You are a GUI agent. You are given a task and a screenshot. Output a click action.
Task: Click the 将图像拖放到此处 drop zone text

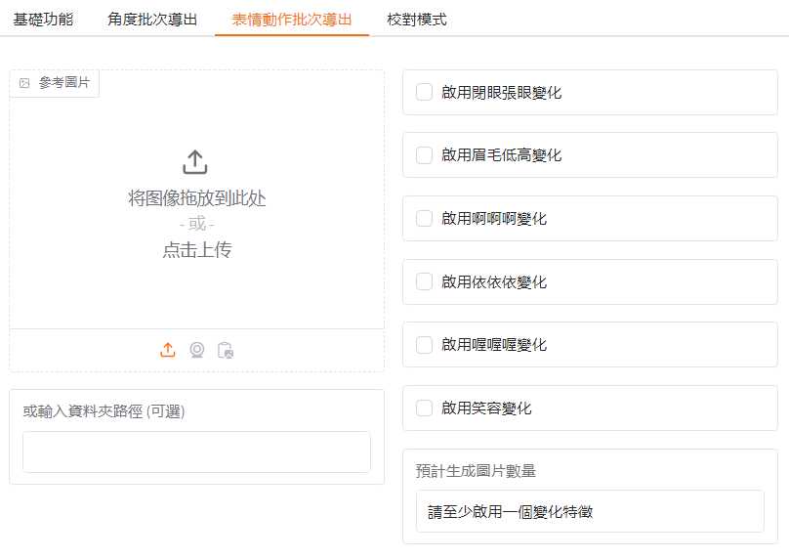(197, 198)
